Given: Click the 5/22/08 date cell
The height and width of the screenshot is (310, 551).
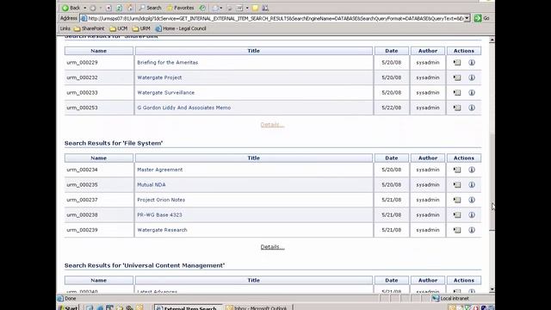Looking at the screenshot, I should point(392,108).
